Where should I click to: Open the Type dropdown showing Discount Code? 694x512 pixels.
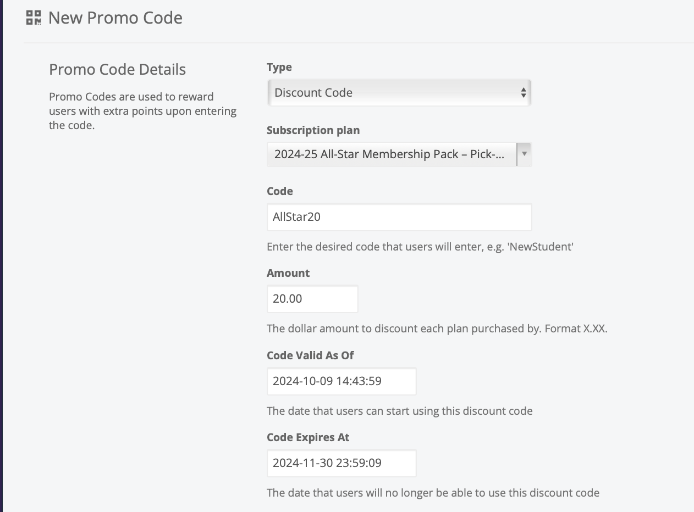coord(399,92)
